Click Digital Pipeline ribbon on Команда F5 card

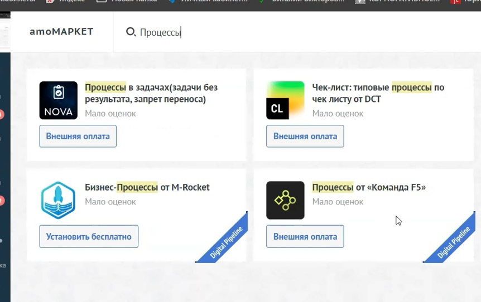coord(454,242)
